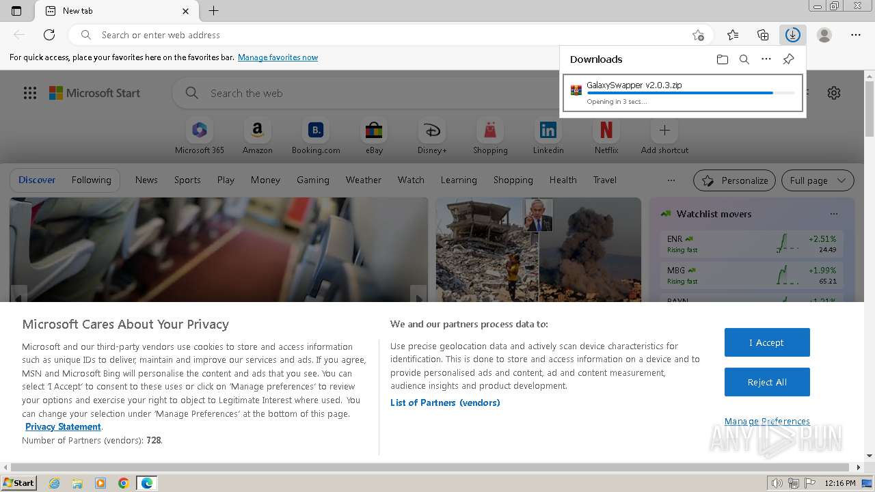Viewport: 875px width, 492px height.
Task: Open Chrome from the taskbar
Action: click(x=123, y=483)
